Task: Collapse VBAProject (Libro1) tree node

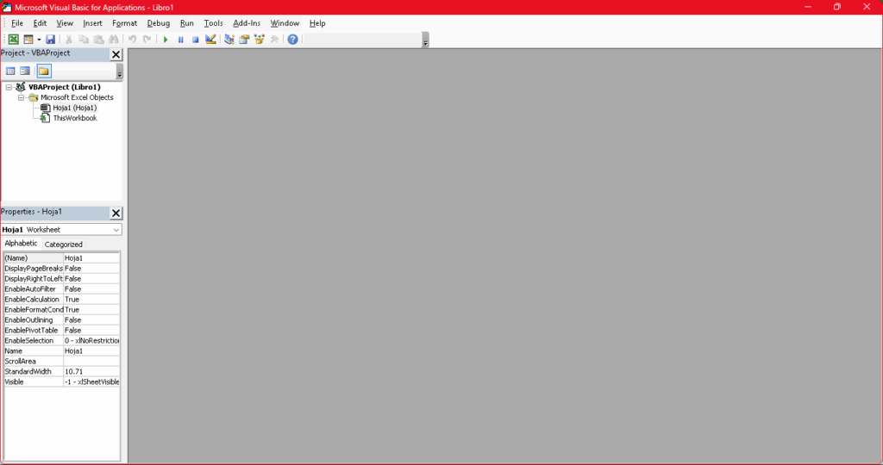Action: (9, 87)
